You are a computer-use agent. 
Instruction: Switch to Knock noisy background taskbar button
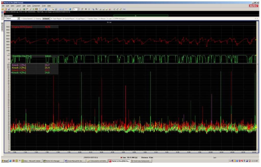(x=141, y=161)
